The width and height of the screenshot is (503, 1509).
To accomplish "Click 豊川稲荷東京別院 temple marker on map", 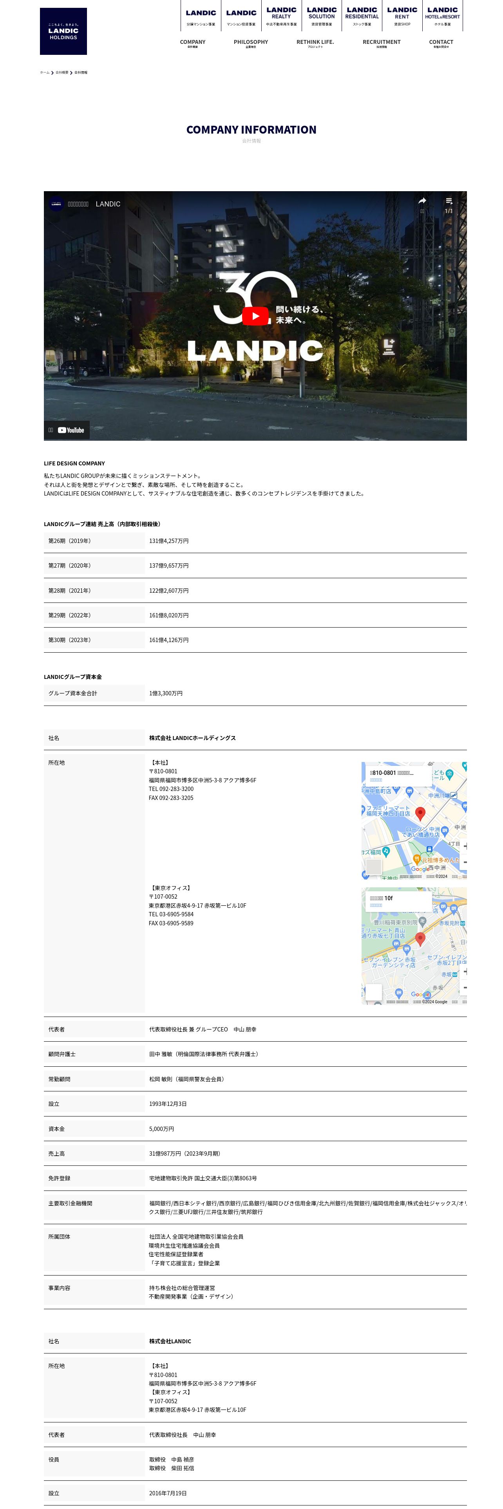I will (422, 921).
